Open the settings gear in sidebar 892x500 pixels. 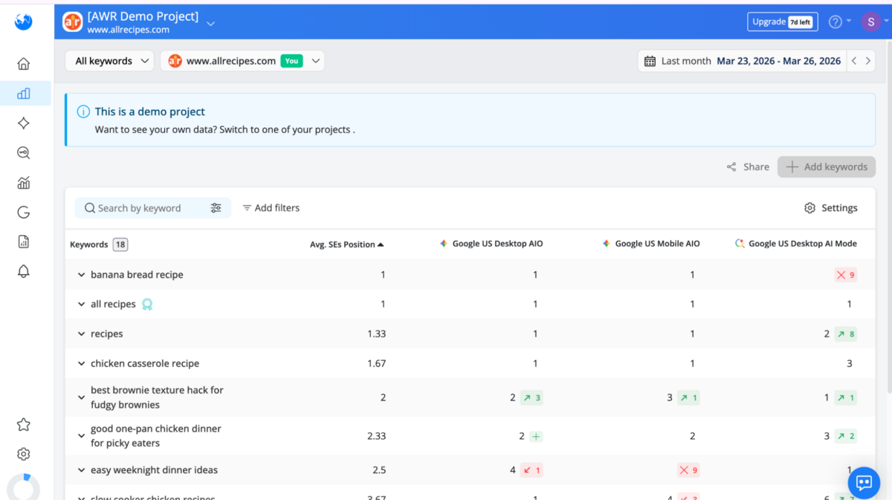(24, 454)
